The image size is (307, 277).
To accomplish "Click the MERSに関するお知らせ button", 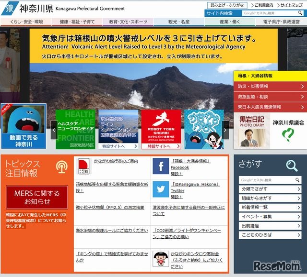I will (37, 198).
